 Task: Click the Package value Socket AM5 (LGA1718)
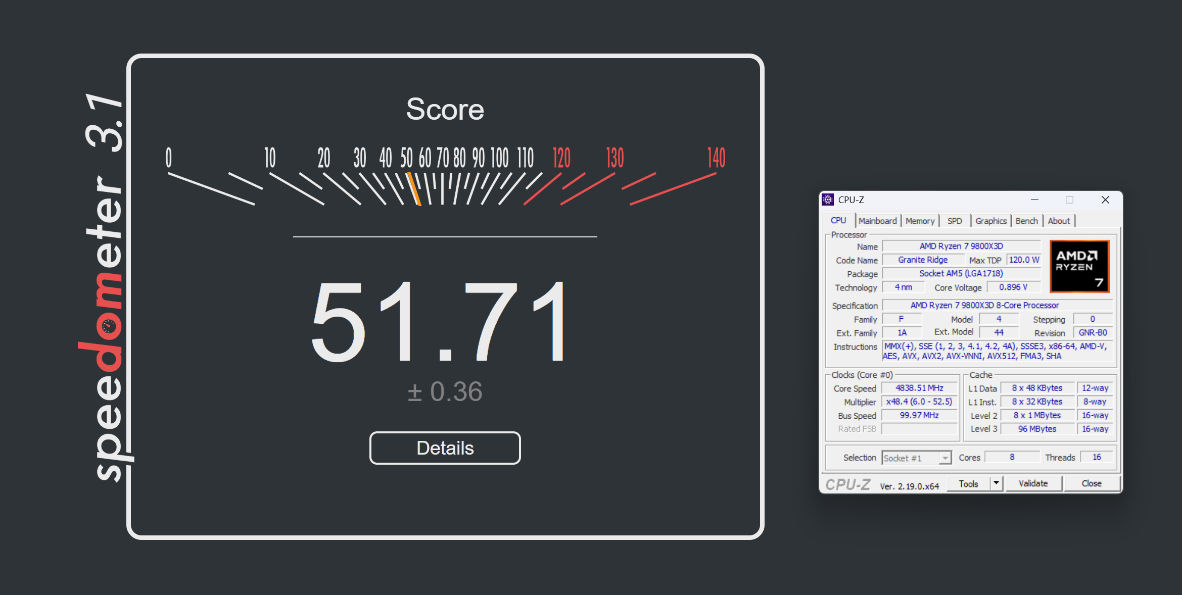(961, 273)
